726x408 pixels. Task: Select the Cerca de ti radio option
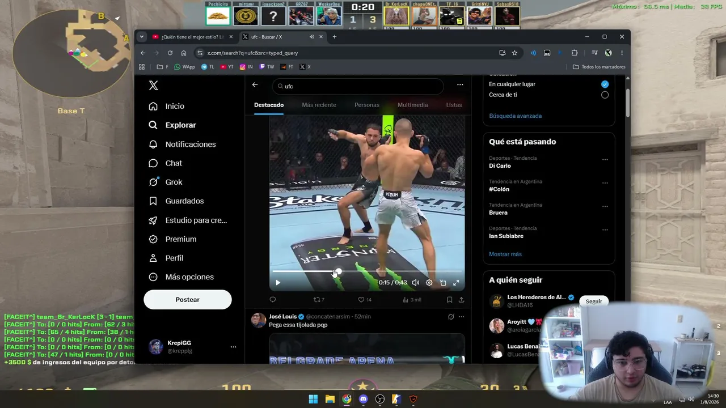tap(605, 95)
